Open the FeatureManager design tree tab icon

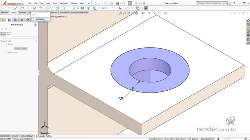tap(3, 20)
